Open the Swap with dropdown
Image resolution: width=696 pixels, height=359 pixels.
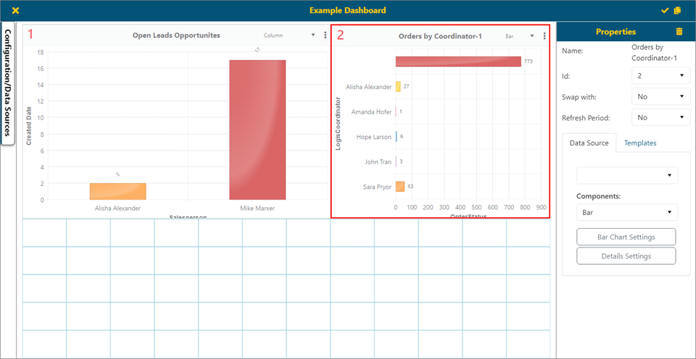point(660,96)
